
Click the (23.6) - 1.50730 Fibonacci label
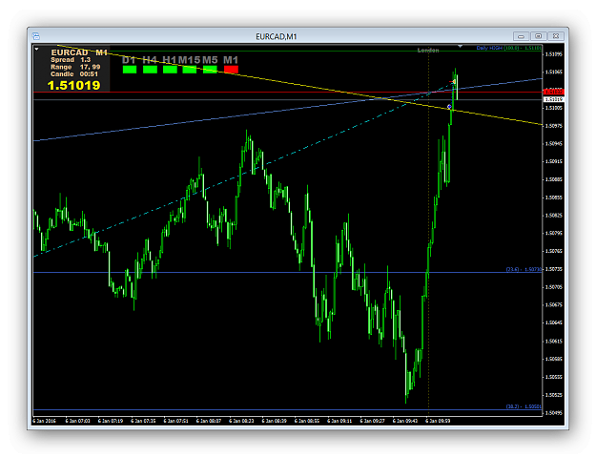tap(524, 269)
